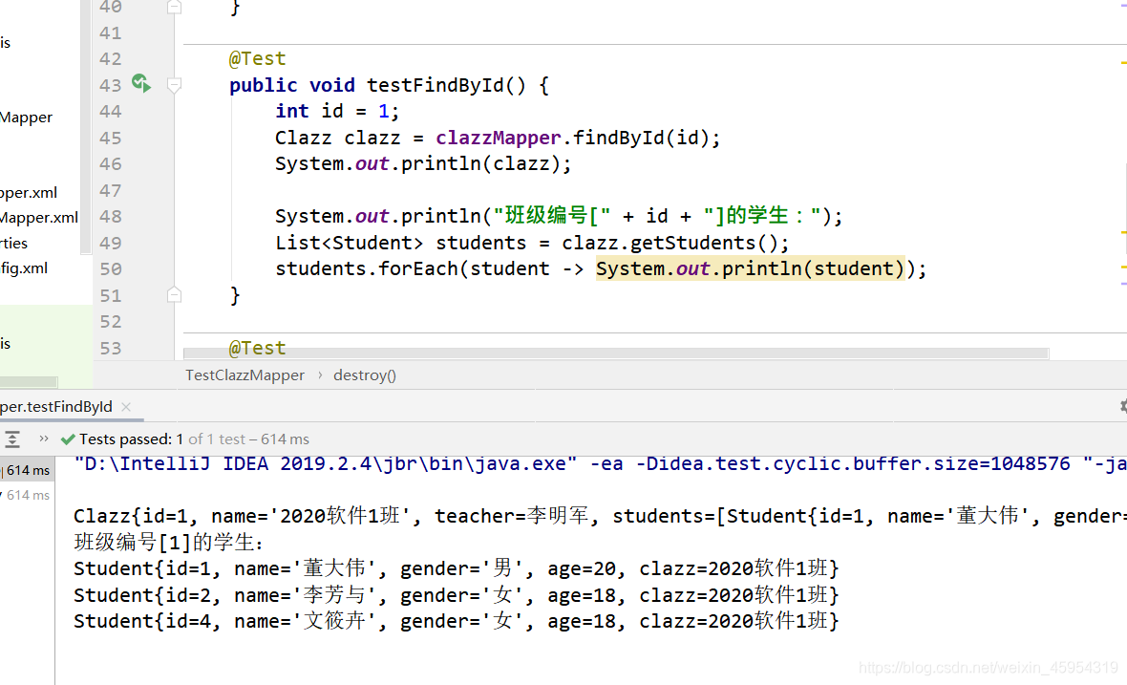Select fig.xml file in project tree

click(x=24, y=268)
